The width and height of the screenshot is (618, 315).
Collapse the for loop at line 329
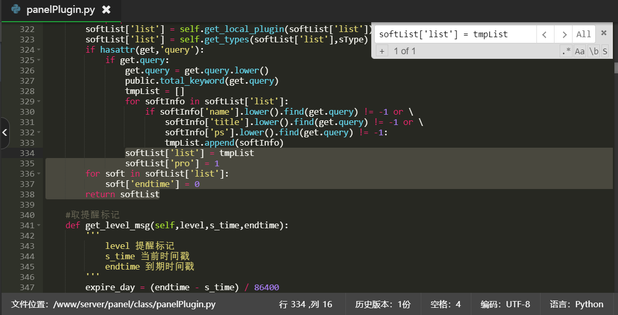coord(39,102)
